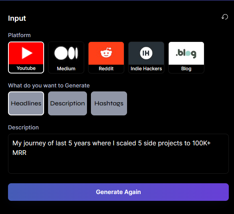Click the Indie Hackers platform label
Image resolution: width=234 pixels, height=214 pixels.
pos(146,69)
